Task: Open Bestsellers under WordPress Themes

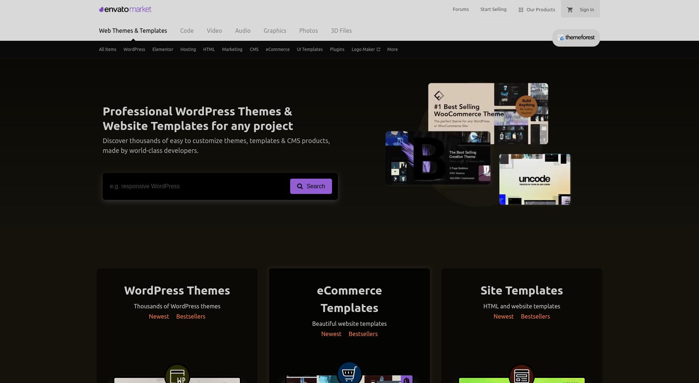Action: (191, 317)
